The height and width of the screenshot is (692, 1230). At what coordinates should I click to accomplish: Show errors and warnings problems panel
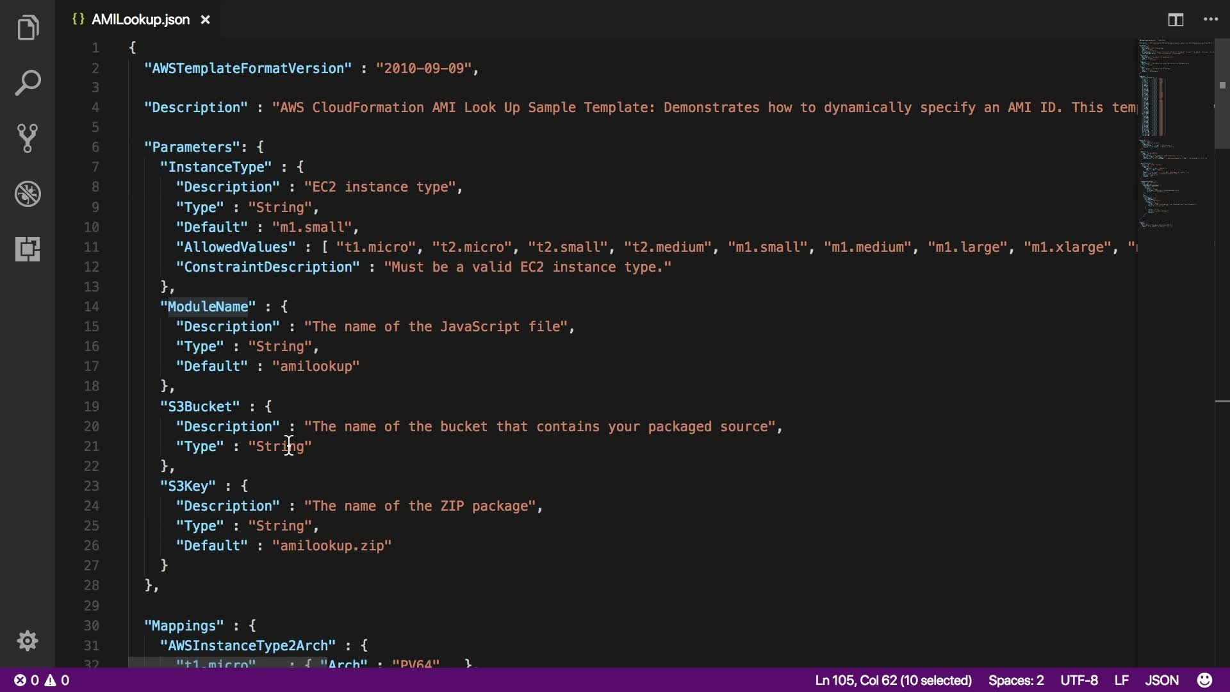[42, 680]
